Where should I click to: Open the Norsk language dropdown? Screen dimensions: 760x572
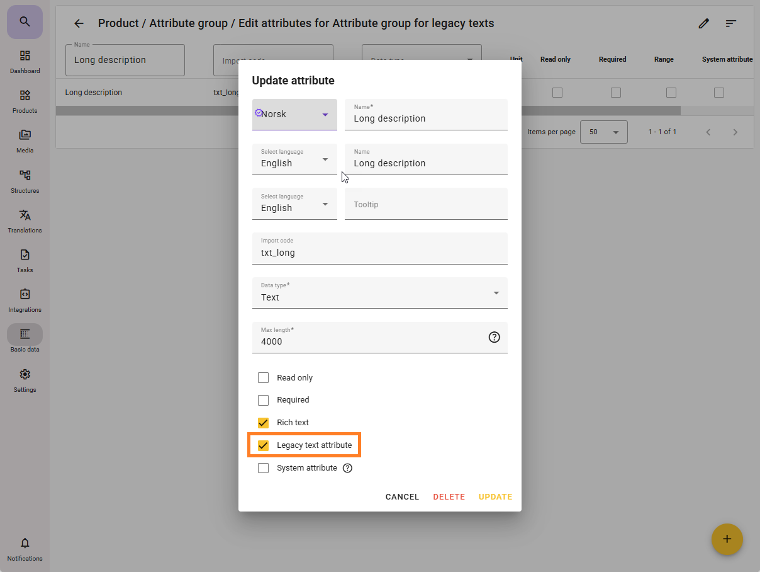(294, 115)
